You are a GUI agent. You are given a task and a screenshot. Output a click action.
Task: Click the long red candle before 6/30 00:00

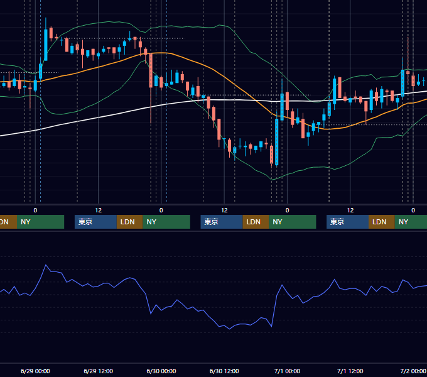click(151, 70)
